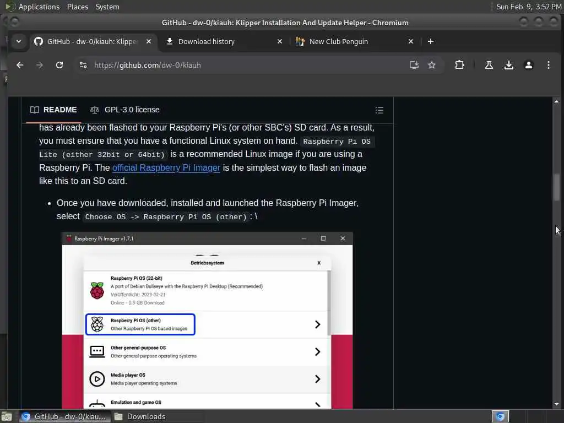Click the "Raspberry Pi OS" inline code text
564x423 pixels.
click(337, 142)
